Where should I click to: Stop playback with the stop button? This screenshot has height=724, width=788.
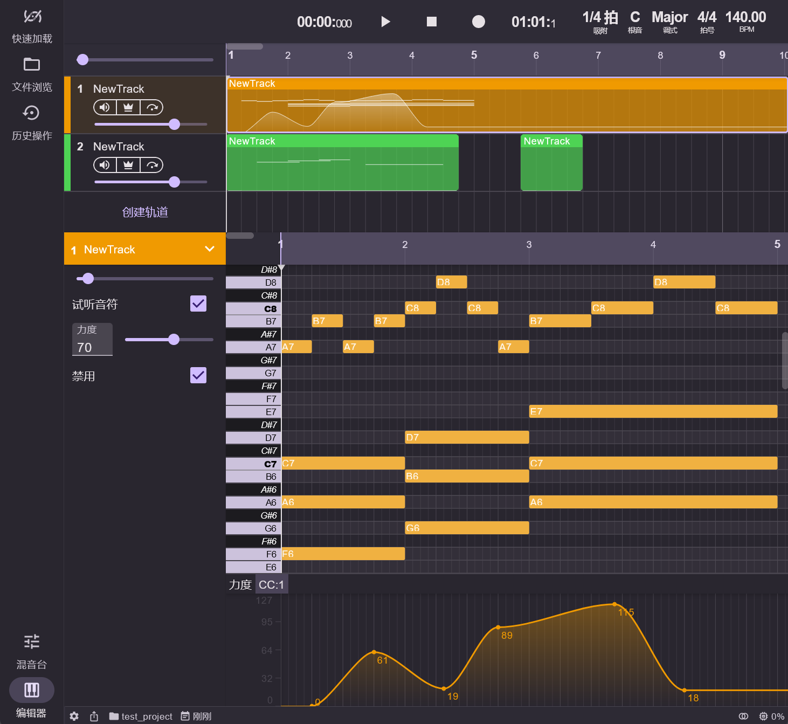[x=432, y=22]
